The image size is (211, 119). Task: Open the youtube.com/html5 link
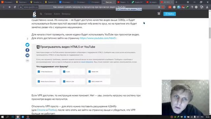click(x=98, y=38)
